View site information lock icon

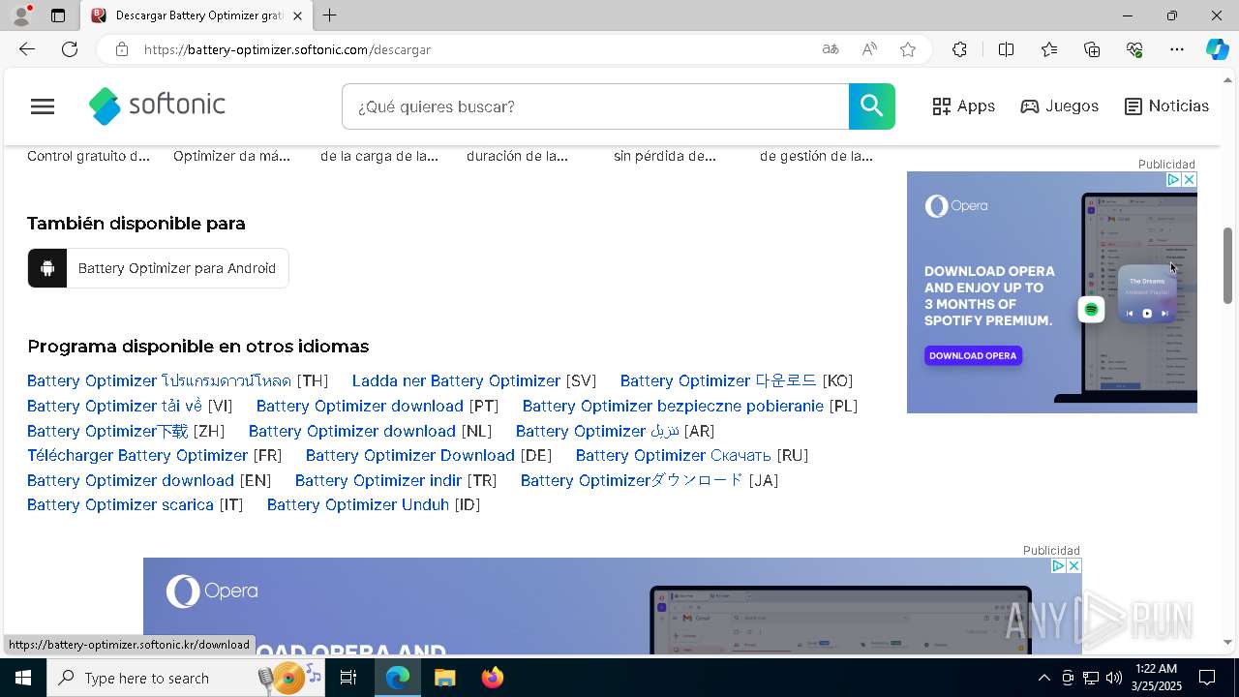pyautogui.click(x=121, y=49)
